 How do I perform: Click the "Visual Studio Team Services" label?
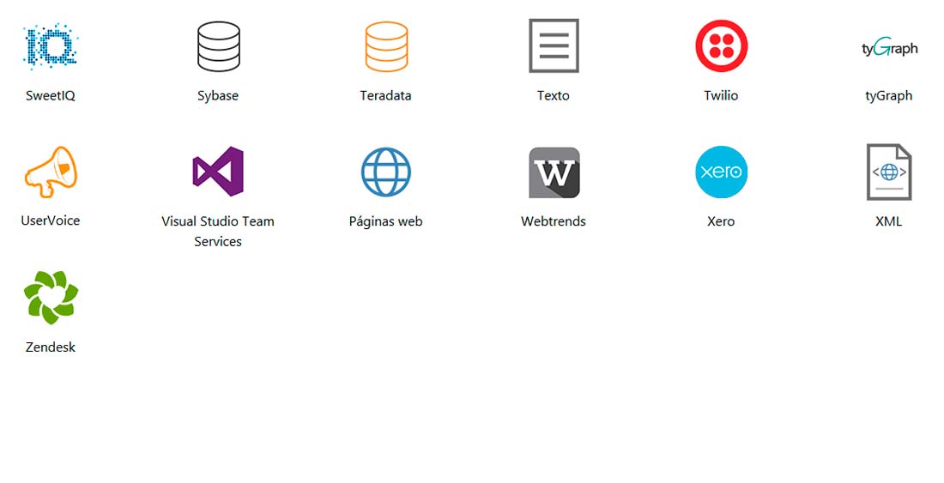[x=218, y=232]
